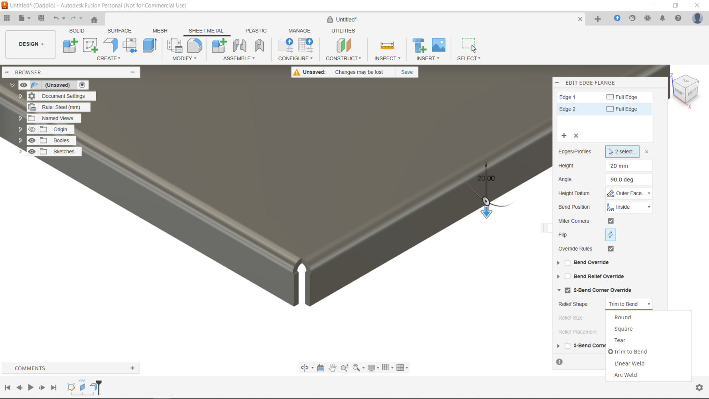The width and height of the screenshot is (709, 399).
Task: Choose Tear from relief shape list
Action: [x=620, y=340]
